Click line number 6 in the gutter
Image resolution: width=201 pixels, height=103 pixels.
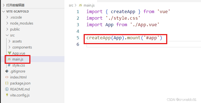click(78, 44)
